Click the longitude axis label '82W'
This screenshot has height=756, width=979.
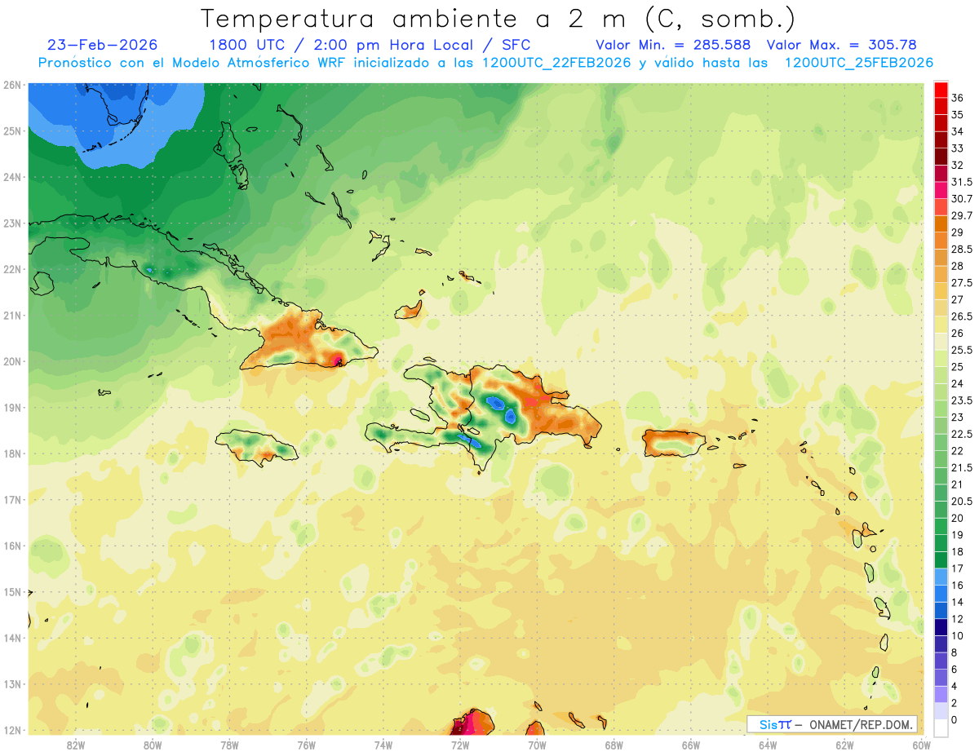pos(76,745)
